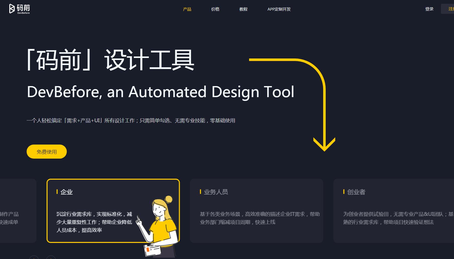Open the APP定制开发 nav link
Screen dimensions: 454x259
tap(279, 9)
